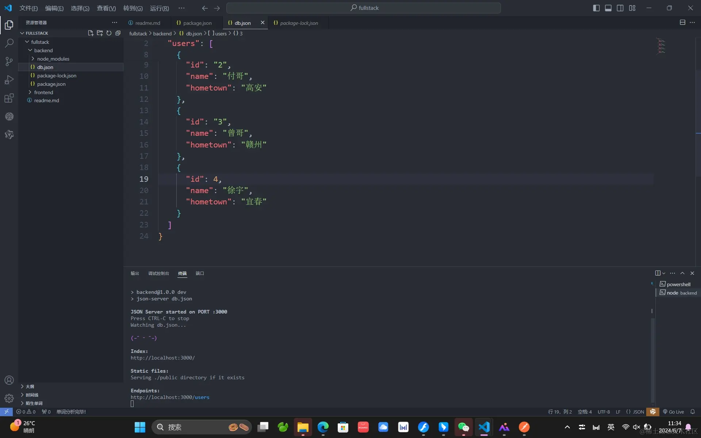Toggle IME language indicator 英

(x=611, y=427)
